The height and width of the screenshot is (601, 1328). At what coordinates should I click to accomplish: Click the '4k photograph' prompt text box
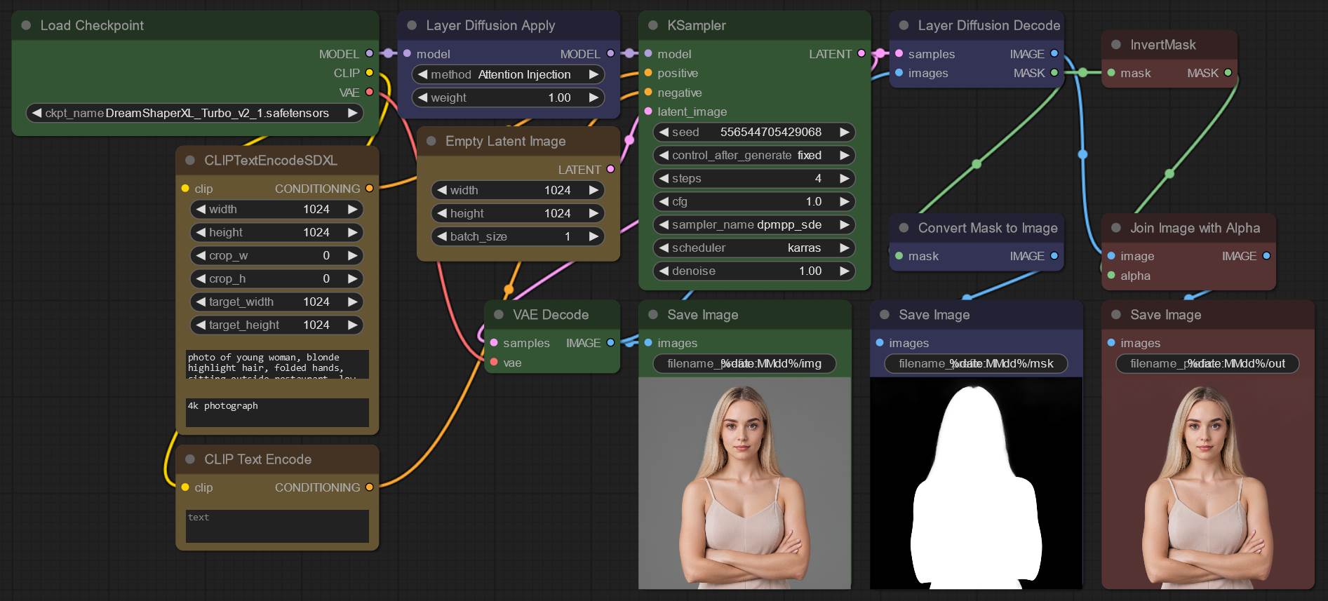tap(277, 412)
